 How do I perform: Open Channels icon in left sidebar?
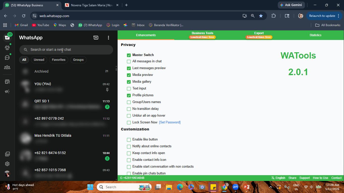(x=7, y=58)
